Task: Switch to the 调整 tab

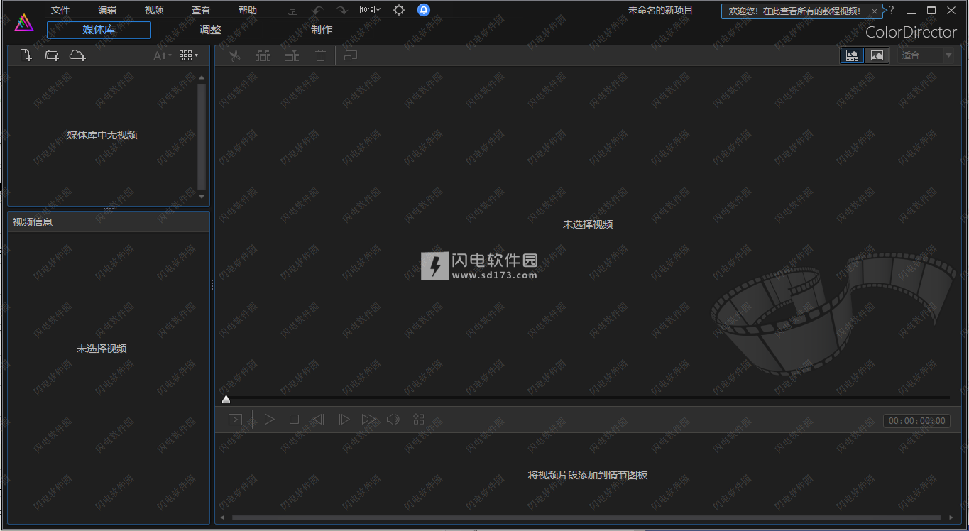Action: point(210,30)
